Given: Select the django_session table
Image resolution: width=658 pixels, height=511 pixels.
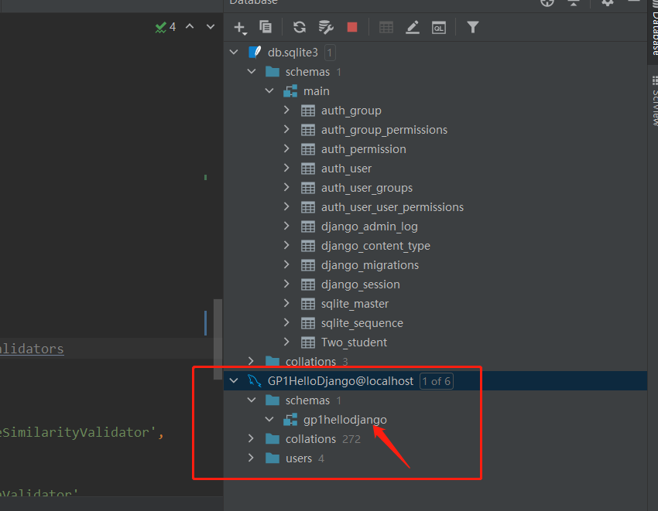Looking at the screenshot, I should tap(361, 284).
